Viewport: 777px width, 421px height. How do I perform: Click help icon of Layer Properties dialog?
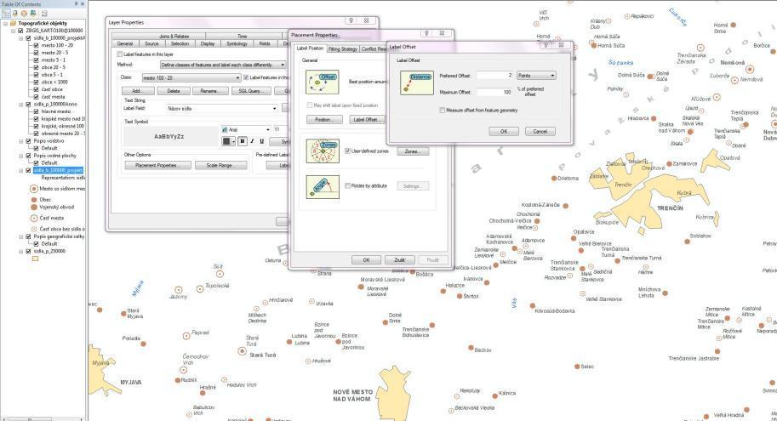[351, 20]
